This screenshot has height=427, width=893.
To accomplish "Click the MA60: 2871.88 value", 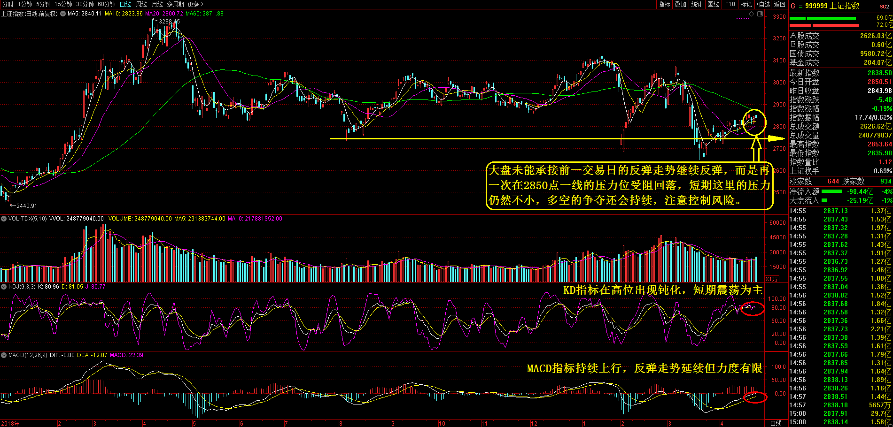I will click(x=204, y=14).
